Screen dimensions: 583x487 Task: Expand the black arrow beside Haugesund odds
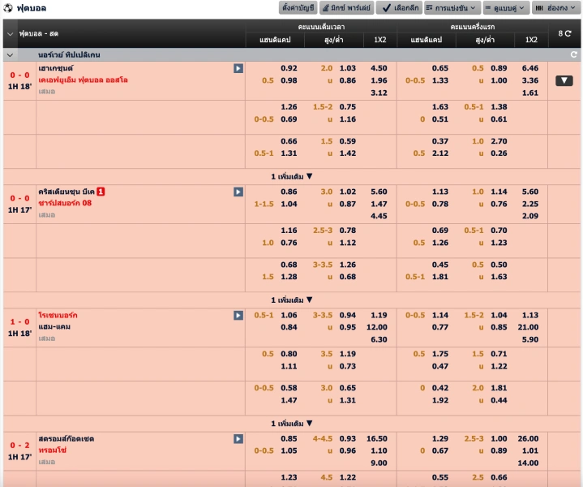coord(564,80)
